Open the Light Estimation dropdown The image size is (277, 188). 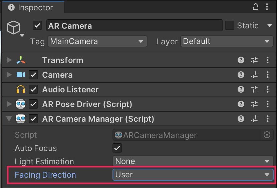[x=193, y=161]
